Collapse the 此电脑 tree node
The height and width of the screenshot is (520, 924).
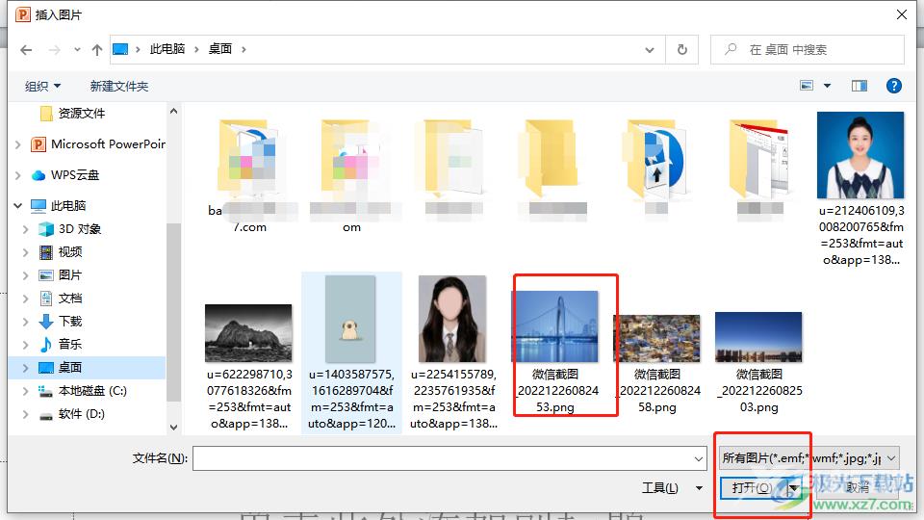click(17, 206)
